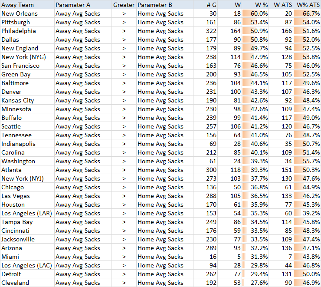Select Miami's 43.8% ATS cell

coord(307,257)
